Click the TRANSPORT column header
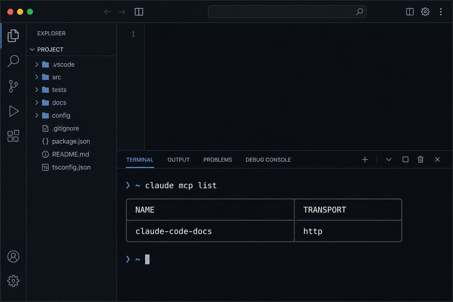The height and width of the screenshot is (302, 453). point(324,210)
